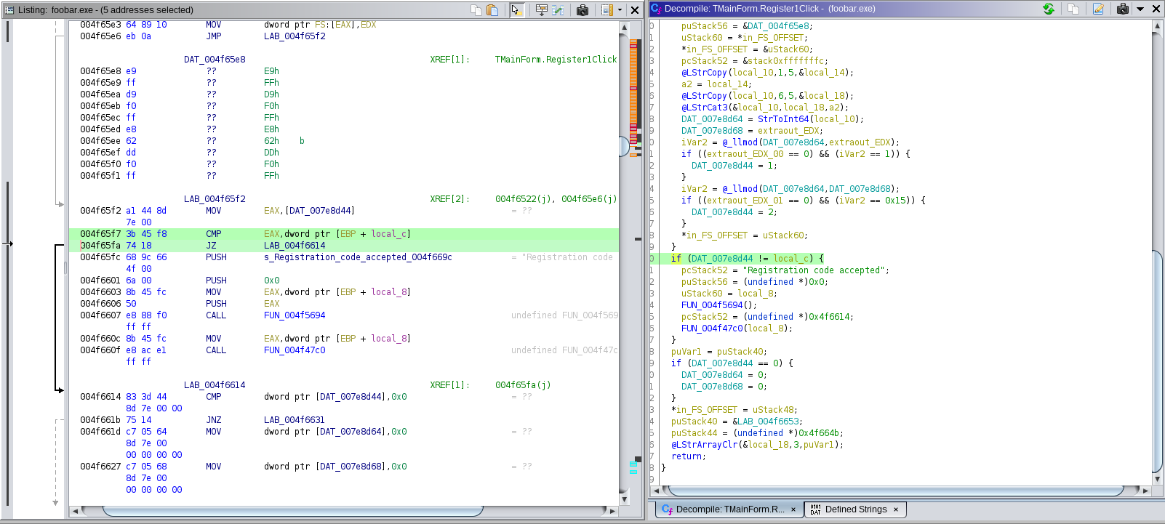The image size is (1165, 524).
Task: Click the E9h byte value at 004f65e8
Action: click(271, 71)
